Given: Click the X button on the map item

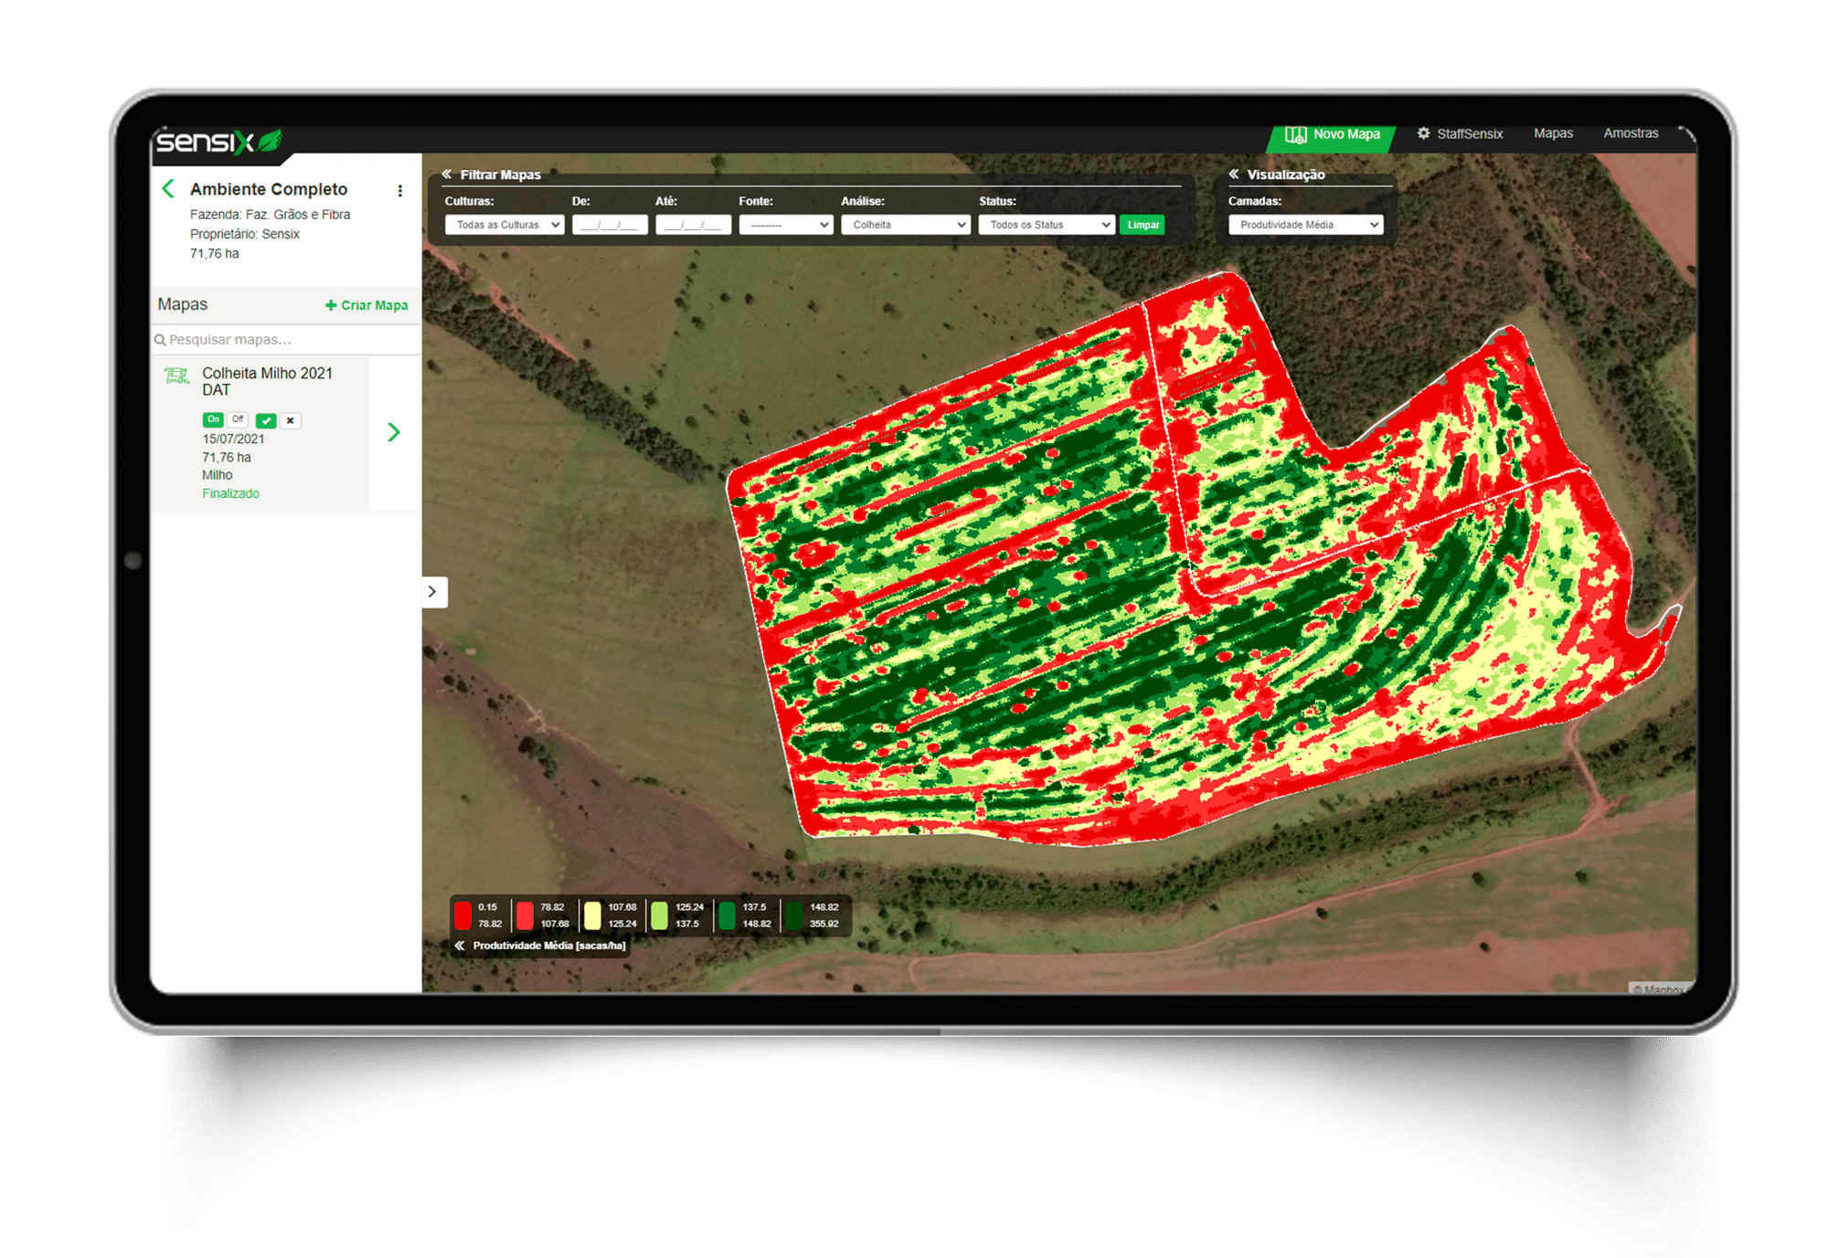Looking at the screenshot, I should tap(290, 420).
